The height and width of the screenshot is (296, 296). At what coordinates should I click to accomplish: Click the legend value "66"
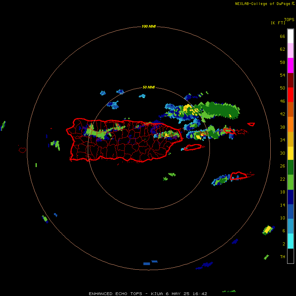coord(283,37)
